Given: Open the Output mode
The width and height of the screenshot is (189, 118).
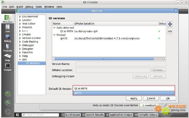Looking at the screenshot, I should 7,67.
